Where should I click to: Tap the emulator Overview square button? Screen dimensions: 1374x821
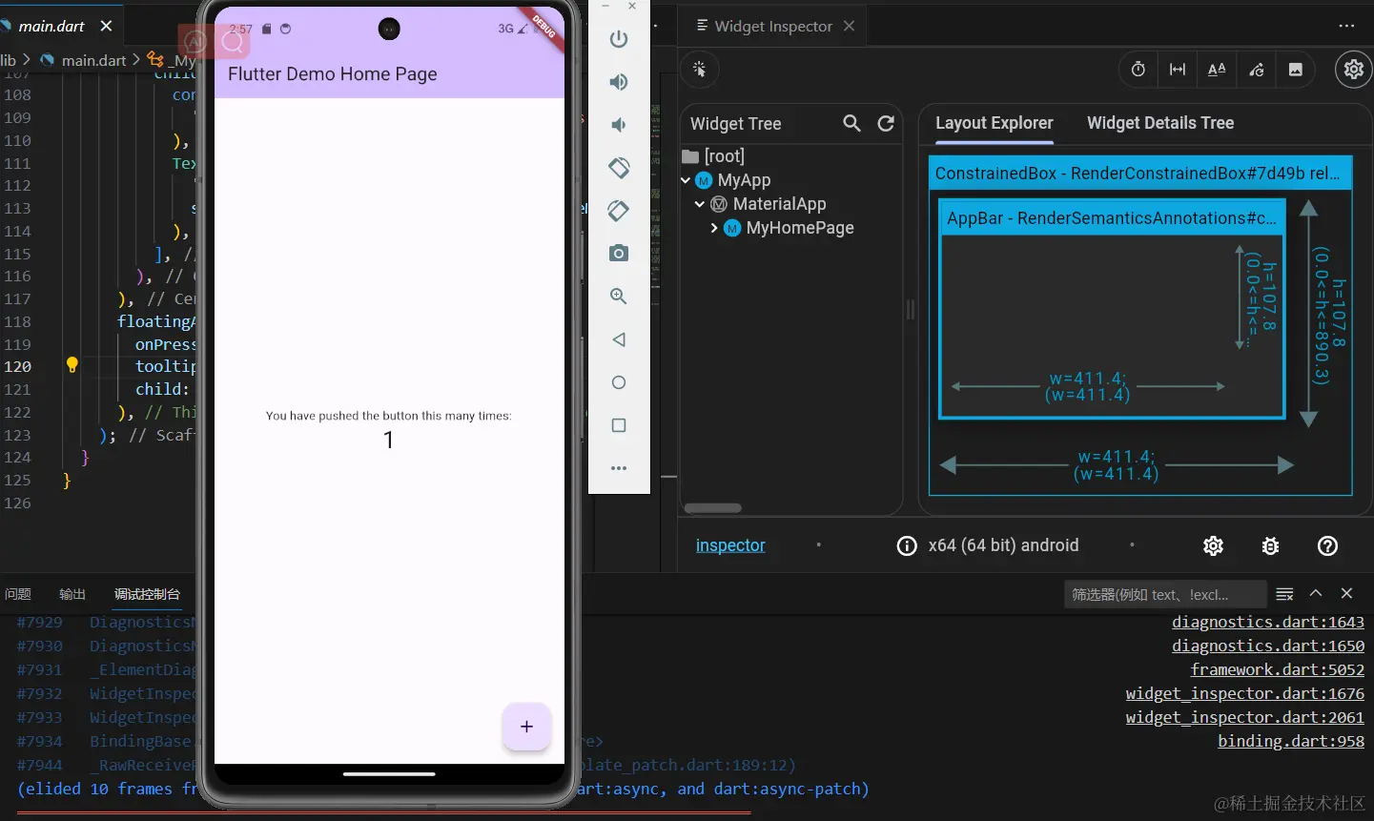click(619, 425)
